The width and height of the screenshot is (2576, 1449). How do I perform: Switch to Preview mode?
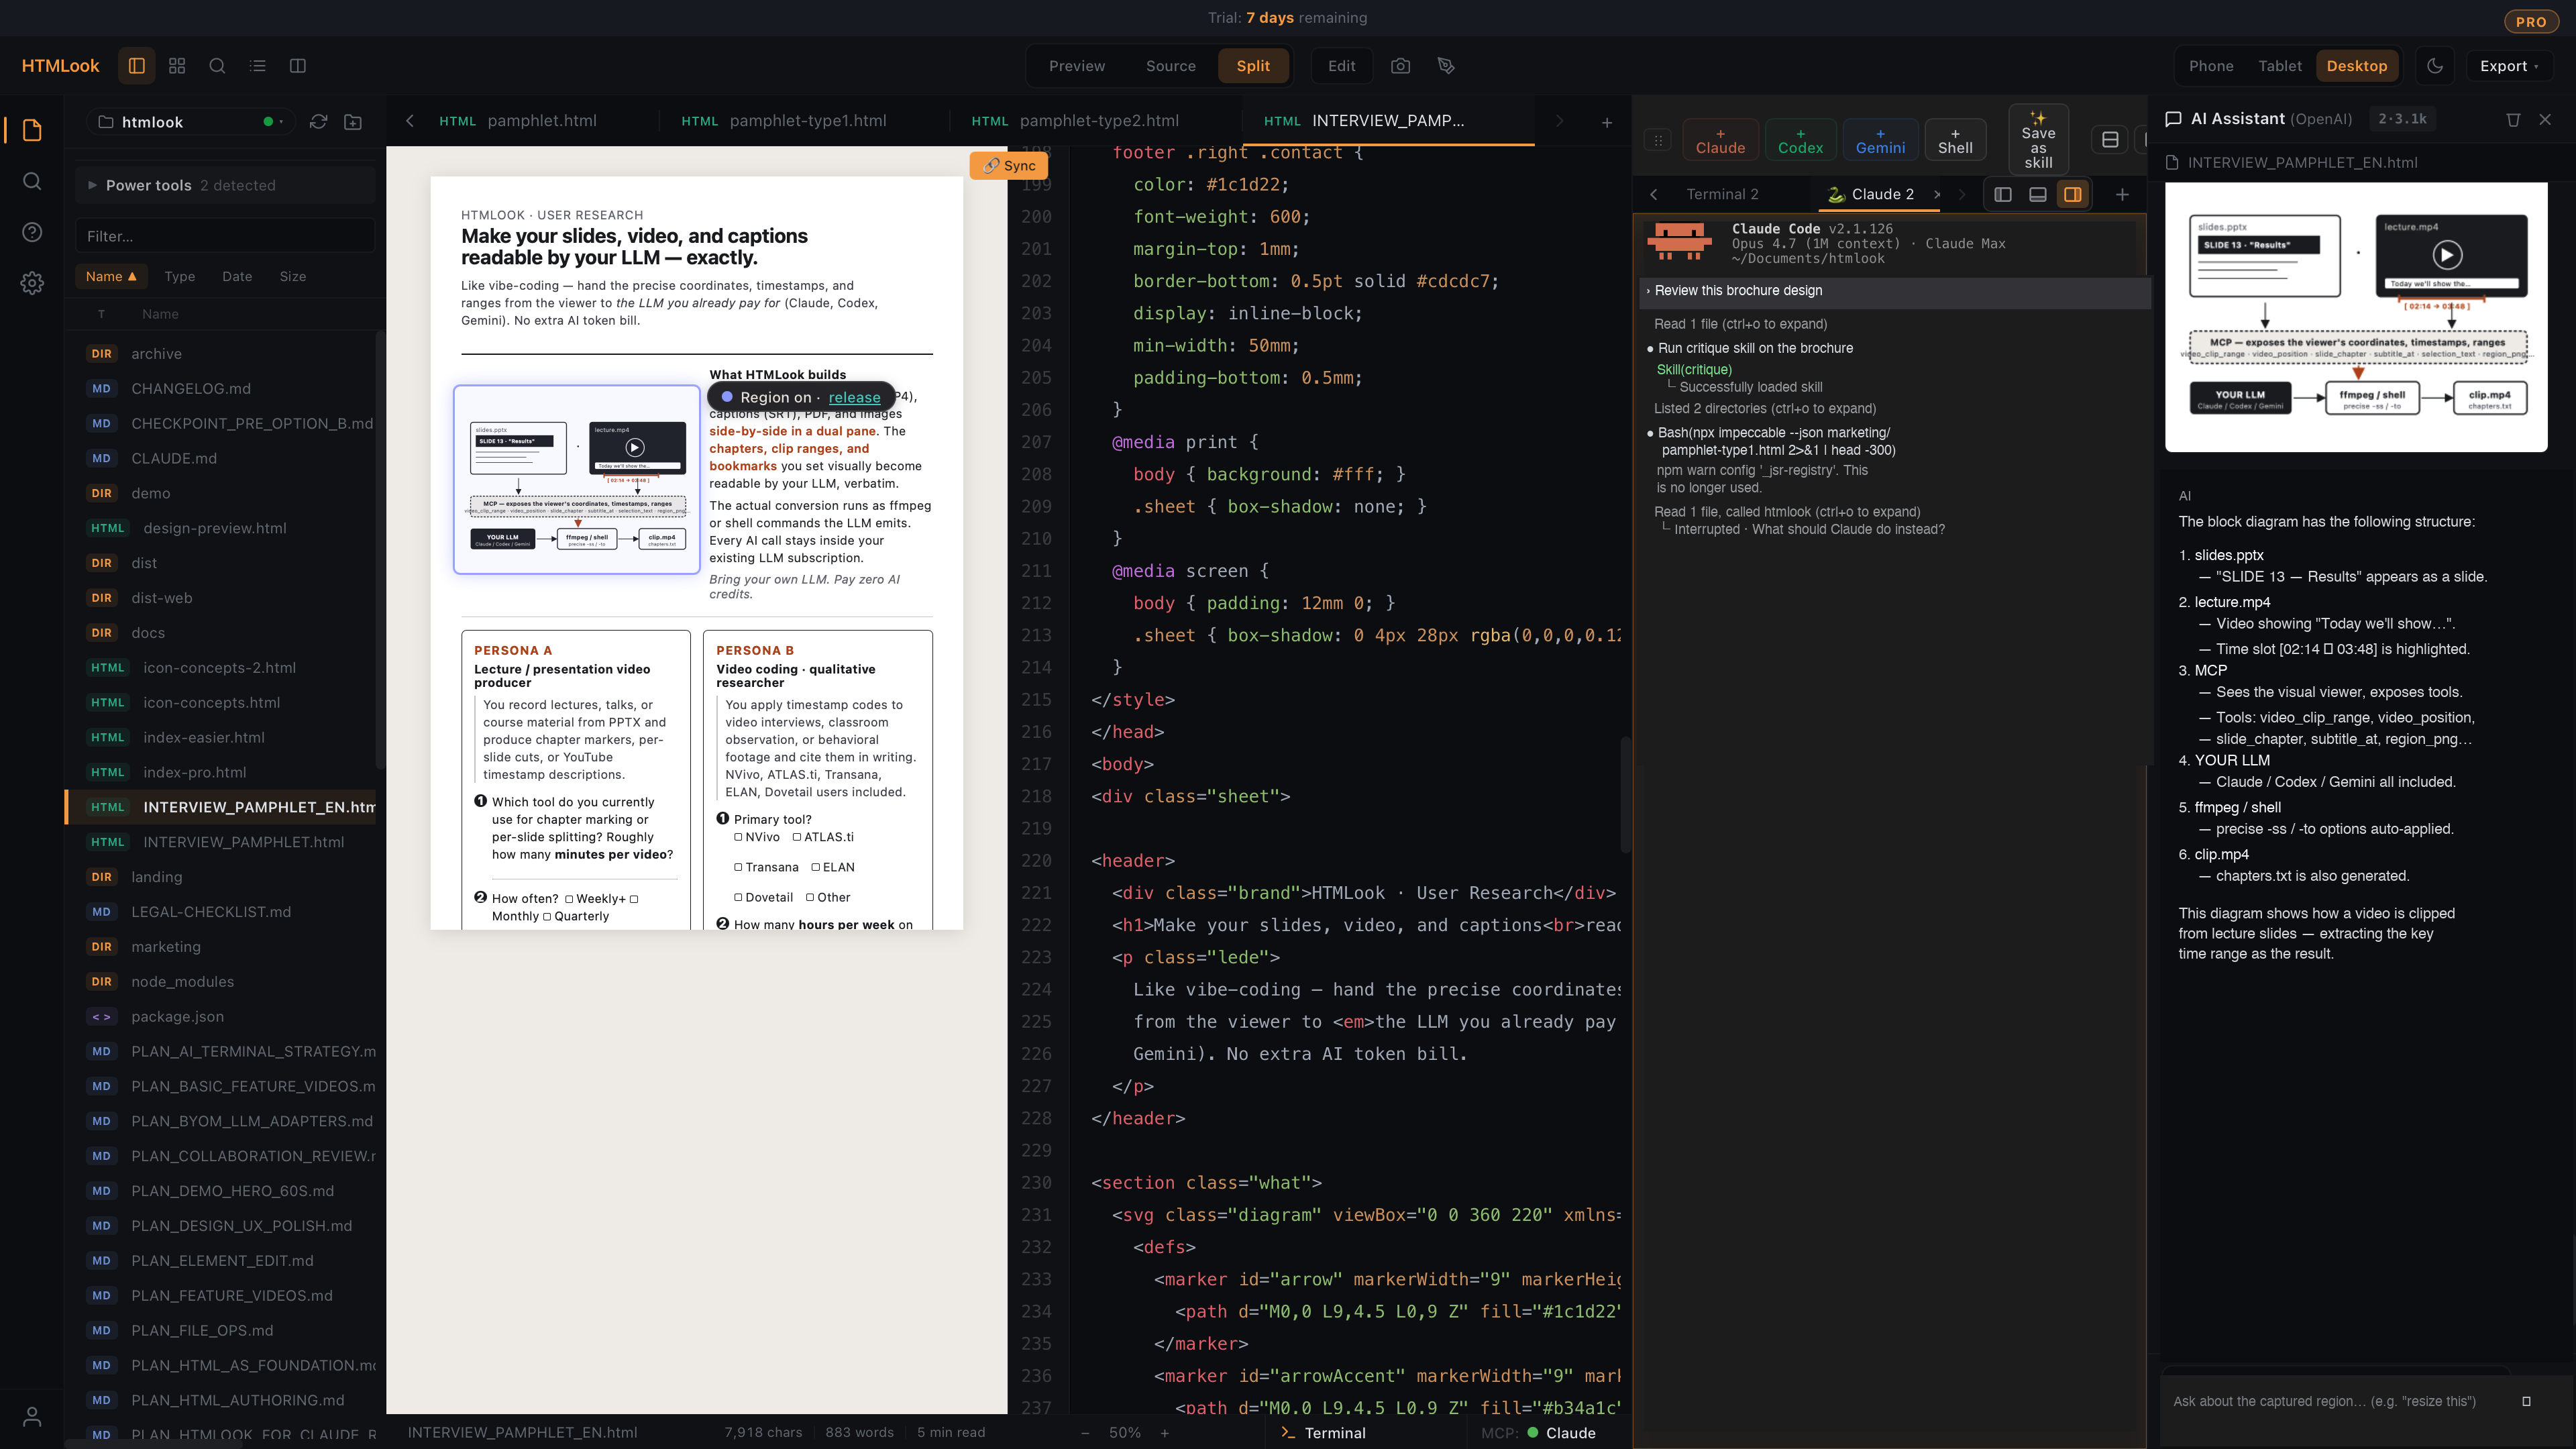pyautogui.click(x=1077, y=66)
